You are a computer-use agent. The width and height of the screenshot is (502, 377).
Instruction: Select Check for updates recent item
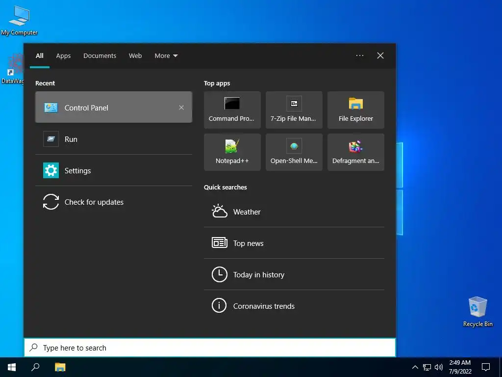pos(114,202)
